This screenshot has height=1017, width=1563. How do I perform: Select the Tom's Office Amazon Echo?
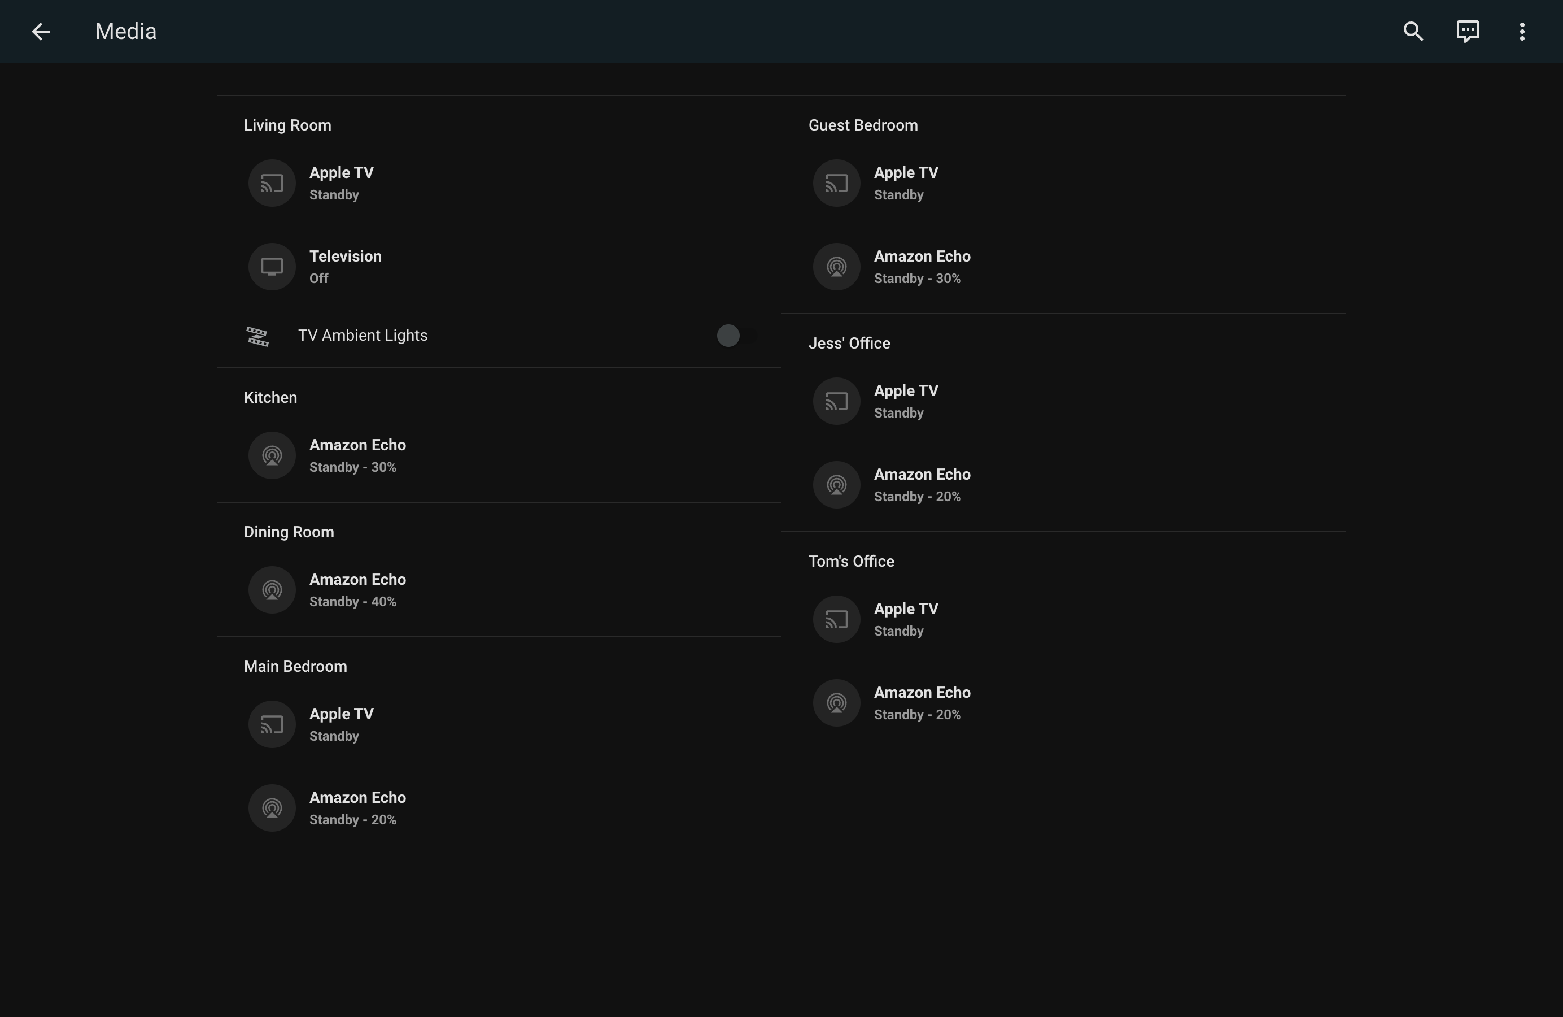click(922, 693)
